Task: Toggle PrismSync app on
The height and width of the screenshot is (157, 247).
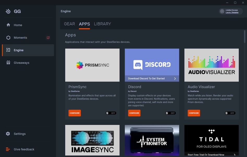Action: coord(111,113)
